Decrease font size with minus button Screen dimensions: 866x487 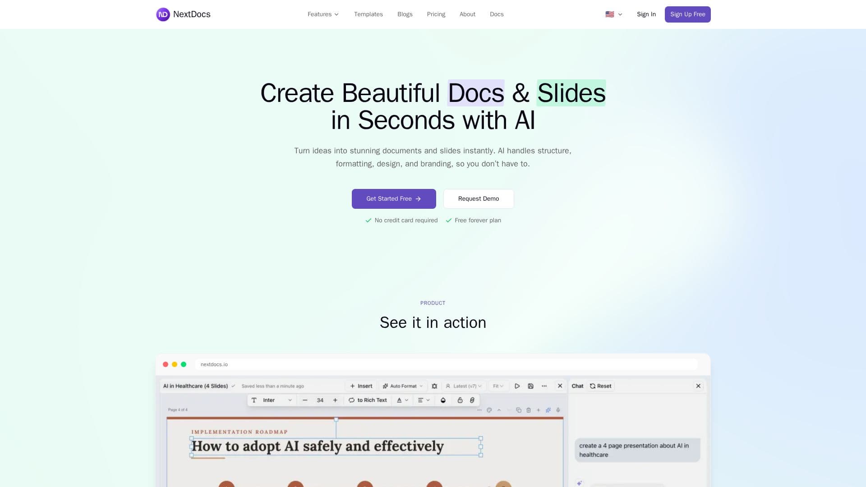click(x=305, y=400)
